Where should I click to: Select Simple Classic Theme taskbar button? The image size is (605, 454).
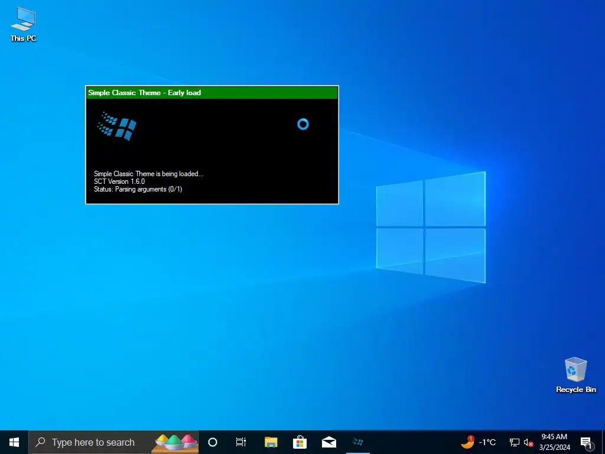(x=358, y=442)
